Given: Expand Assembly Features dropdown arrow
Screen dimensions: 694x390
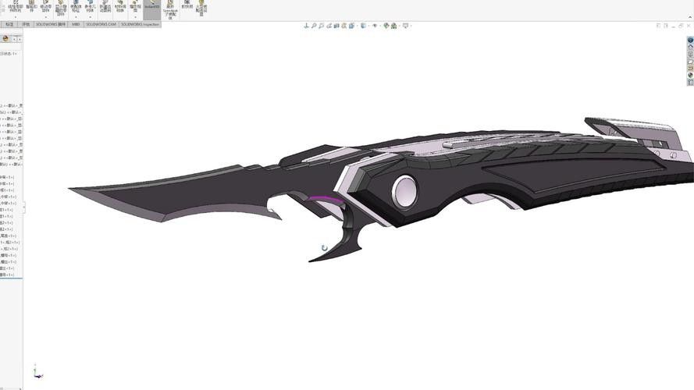Looking at the screenshot, I should pyautogui.click(x=76, y=17).
